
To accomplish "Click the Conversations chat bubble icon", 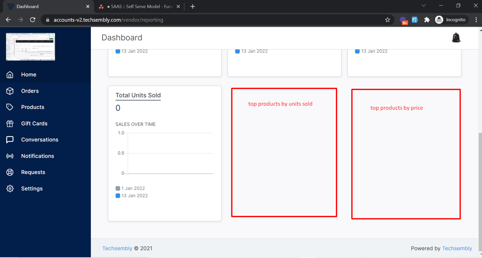I will (10, 139).
